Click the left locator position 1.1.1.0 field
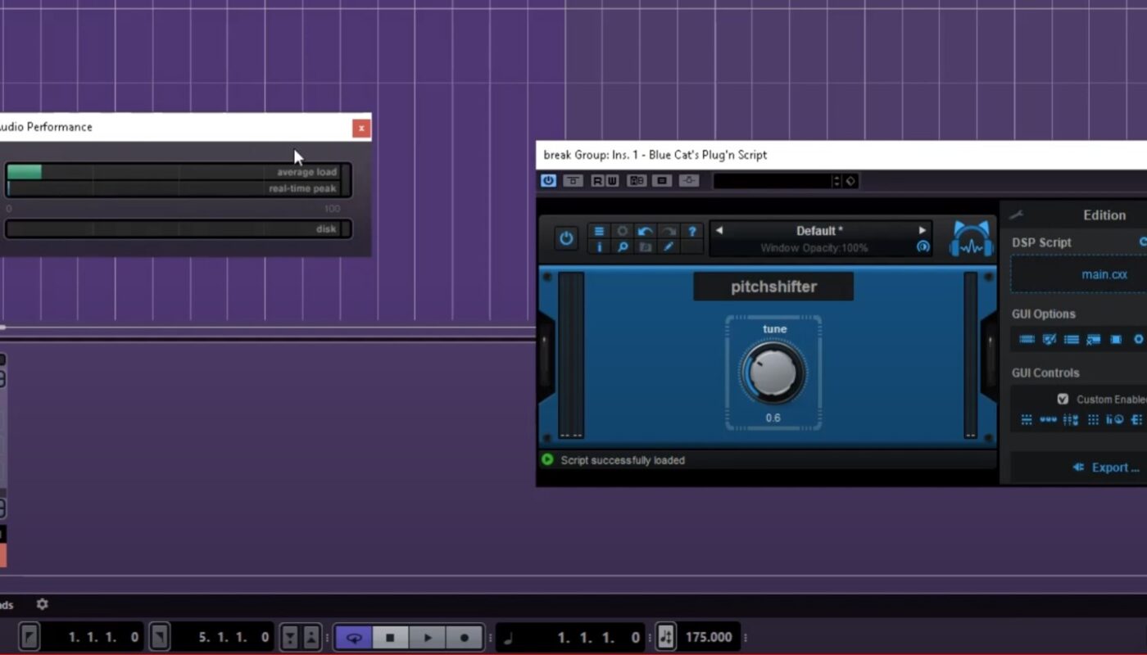1147x655 pixels. tap(92, 637)
